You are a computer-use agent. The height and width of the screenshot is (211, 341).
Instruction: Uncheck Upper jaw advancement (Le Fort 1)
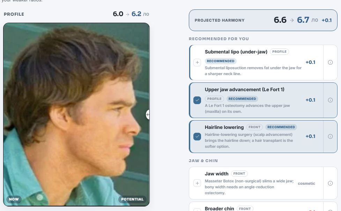coord(197,100)
